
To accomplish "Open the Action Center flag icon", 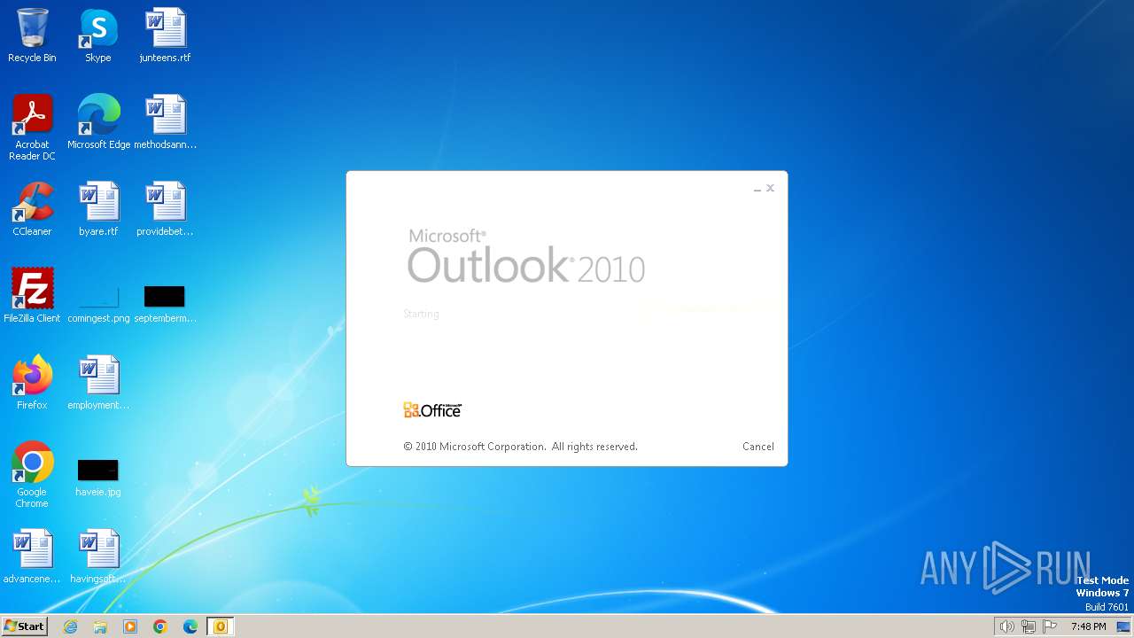I will pos(1050,626).
